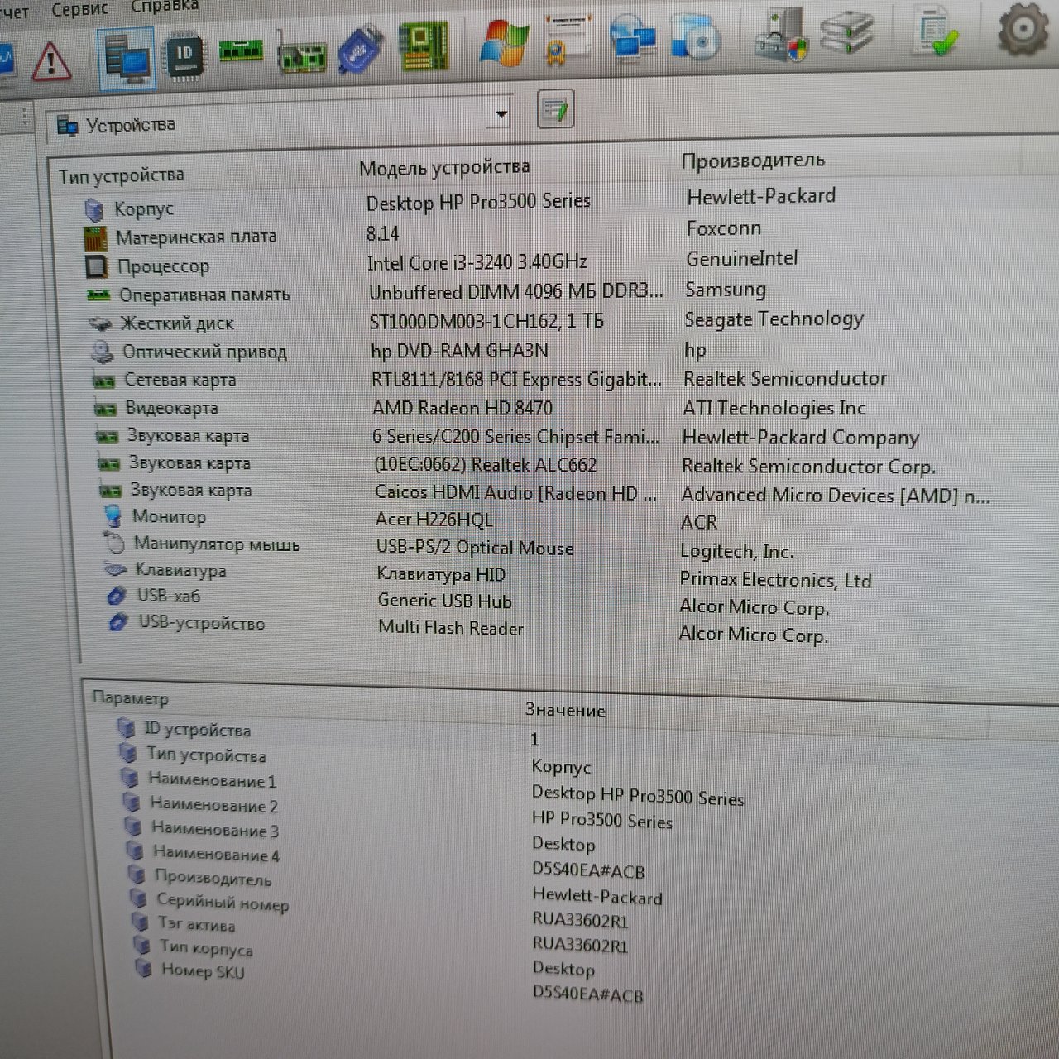Click the USB flash drive toolbar icon
The height and width of the screenshot is (1059, 1059).
tap(361, 48)
